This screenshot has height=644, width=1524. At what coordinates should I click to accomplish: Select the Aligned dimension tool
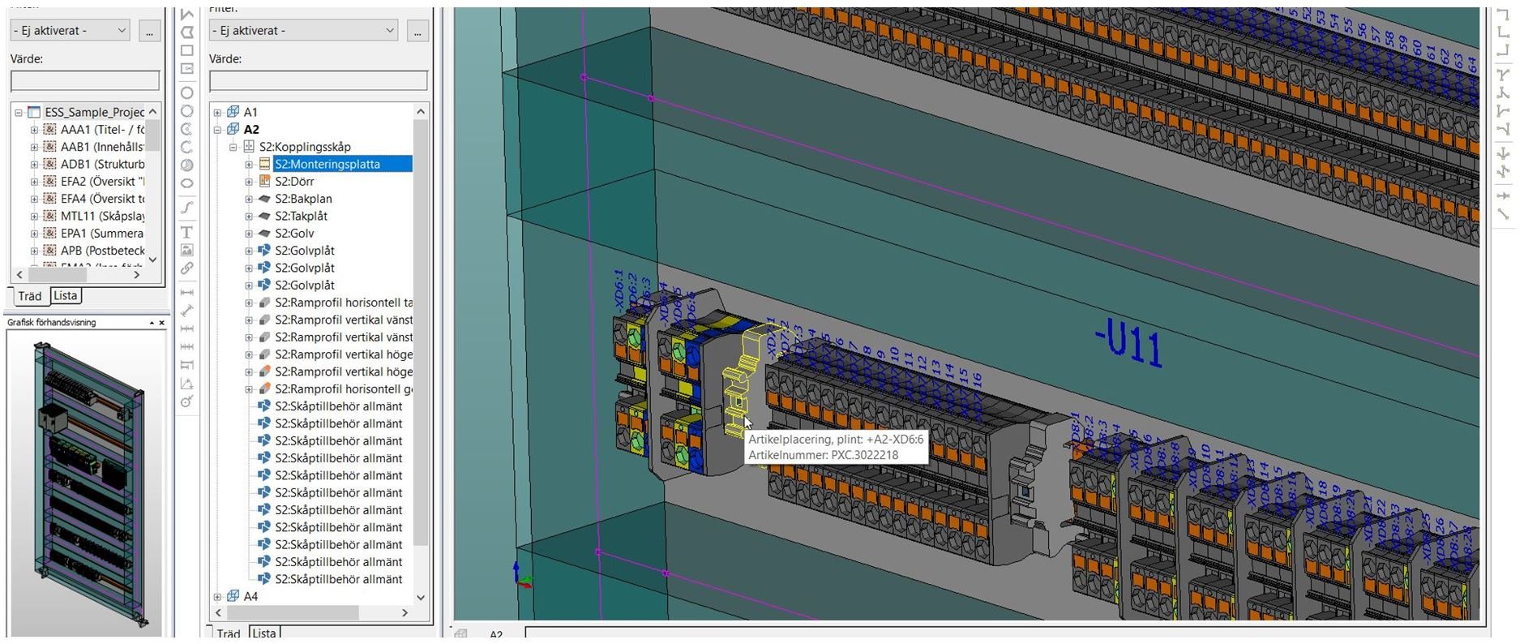187,311
